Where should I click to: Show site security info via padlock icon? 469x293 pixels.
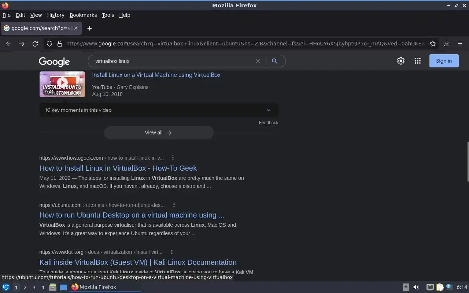coord(60,44)
